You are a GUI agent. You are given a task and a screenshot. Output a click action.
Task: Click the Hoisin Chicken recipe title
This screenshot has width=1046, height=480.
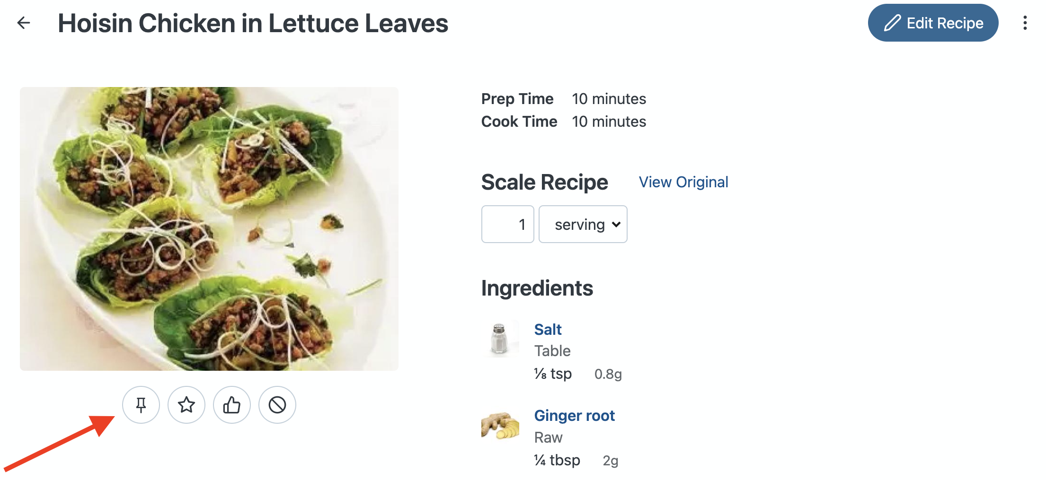253,23
